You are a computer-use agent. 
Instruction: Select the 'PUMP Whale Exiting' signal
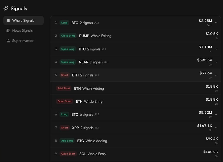click(135, 36)
